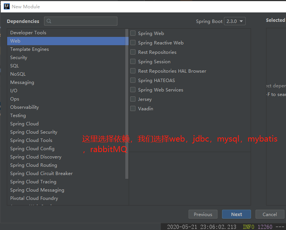Check the Spring Web dependency
Image resolution: width=286 pixels, height=230 pixels.
[133, 33]
